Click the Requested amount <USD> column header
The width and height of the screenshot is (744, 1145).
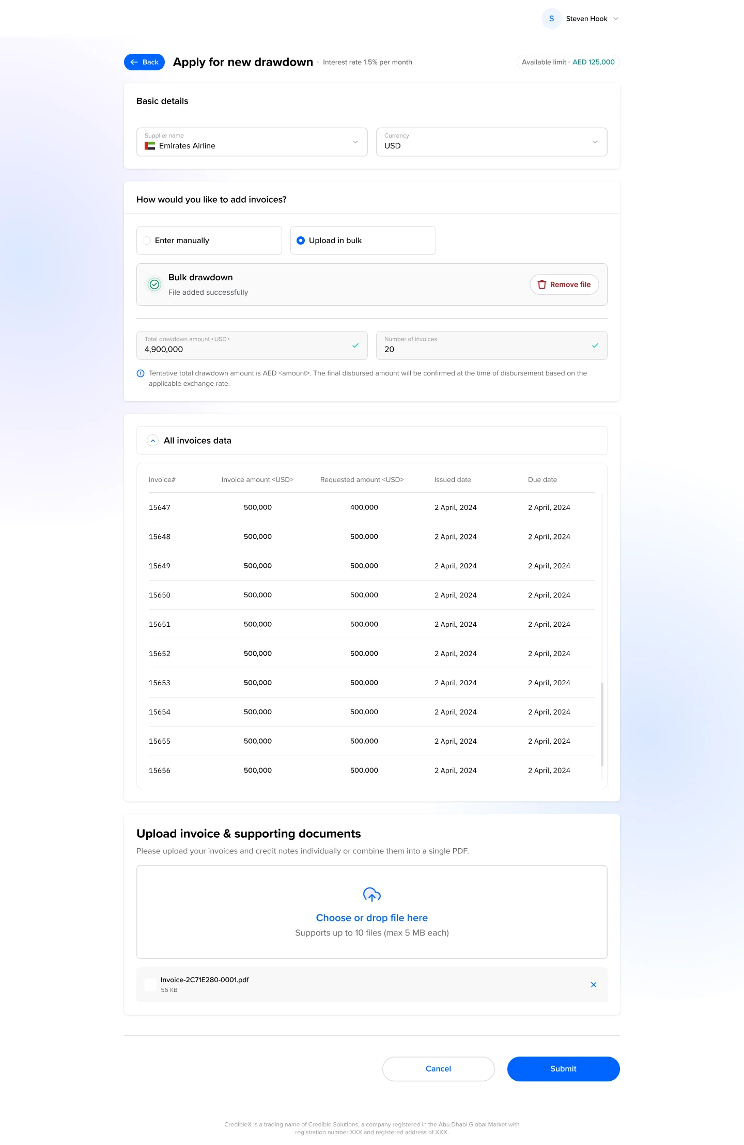362,480
